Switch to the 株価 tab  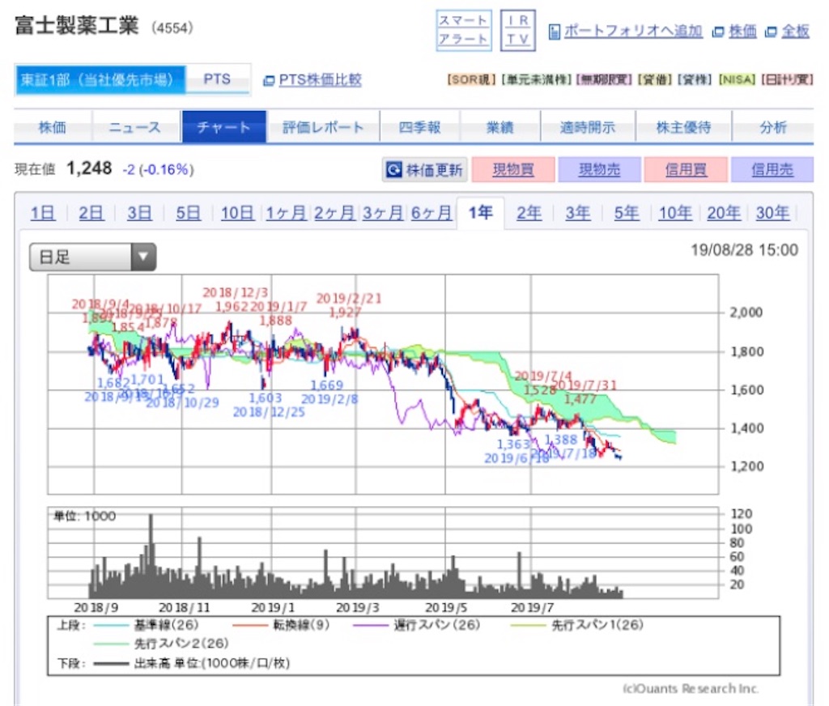[53, 127]
